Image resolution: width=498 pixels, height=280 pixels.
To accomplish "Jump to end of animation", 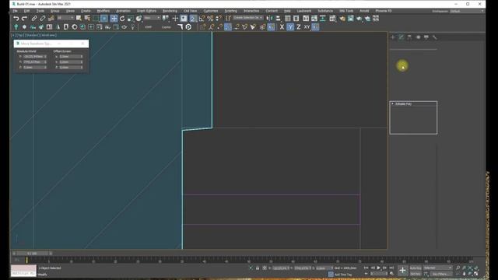I will tap(391, 268).
